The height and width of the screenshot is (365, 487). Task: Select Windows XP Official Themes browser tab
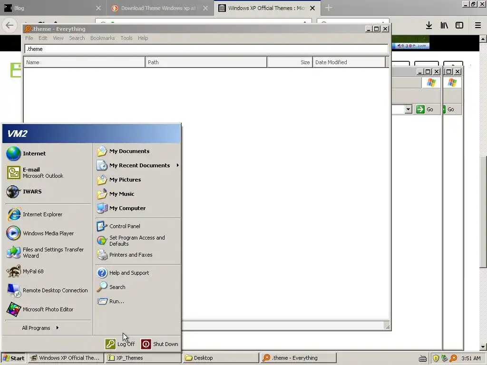[x=266, y=8]
